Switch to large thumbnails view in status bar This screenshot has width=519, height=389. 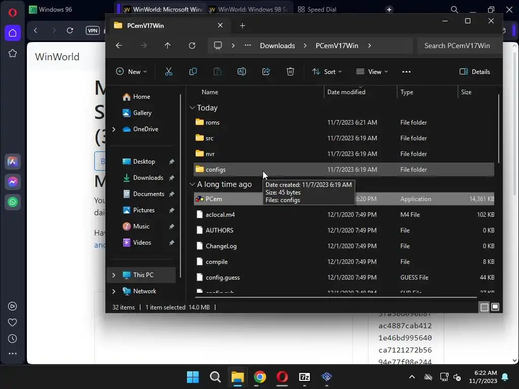click(495, 307)
